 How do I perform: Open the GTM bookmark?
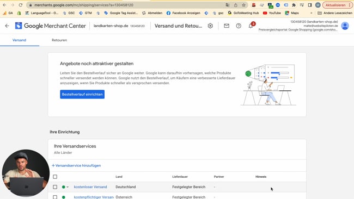click(86, 13)
